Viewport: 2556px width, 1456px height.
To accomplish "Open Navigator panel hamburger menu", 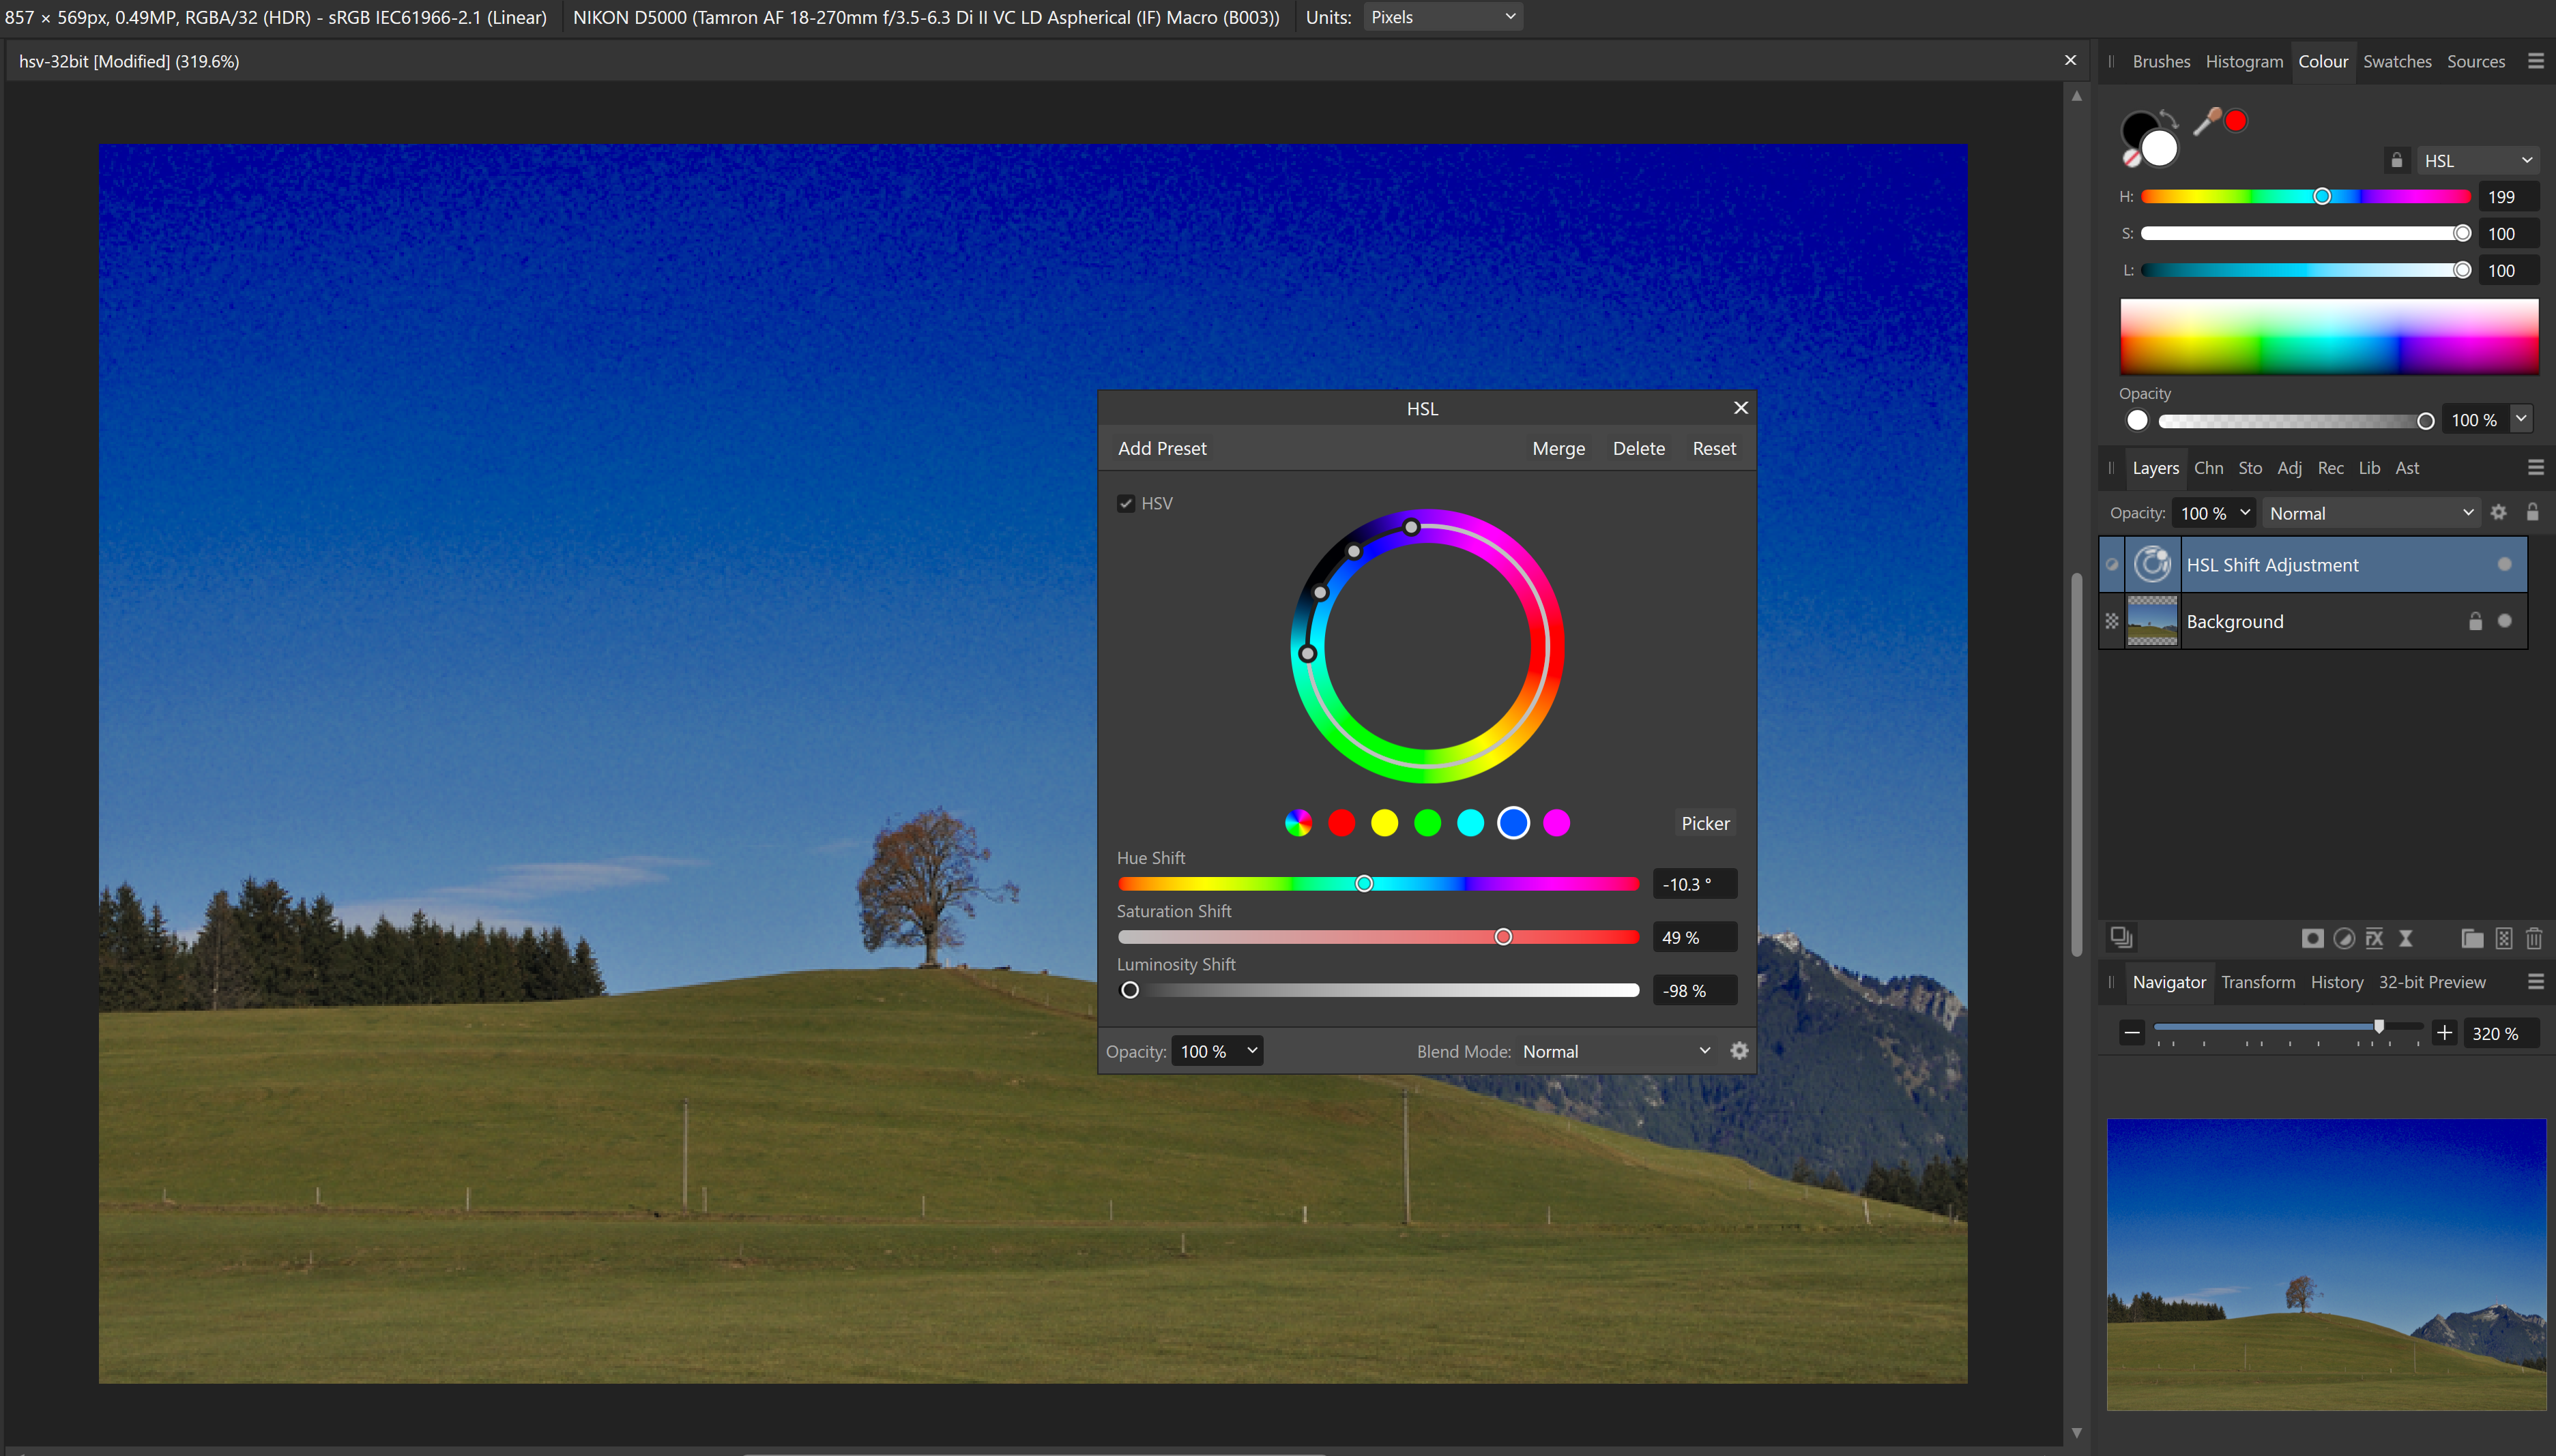I will click(2536, 982).
